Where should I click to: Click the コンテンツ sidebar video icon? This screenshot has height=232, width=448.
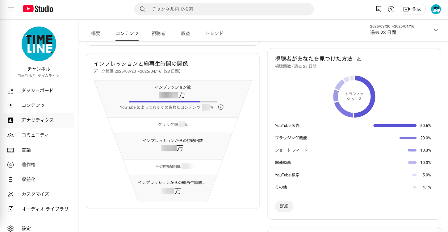10,106
